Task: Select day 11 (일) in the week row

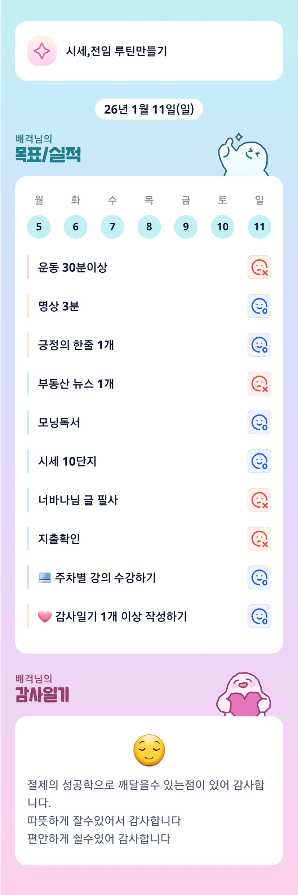Action: (259, 227)
